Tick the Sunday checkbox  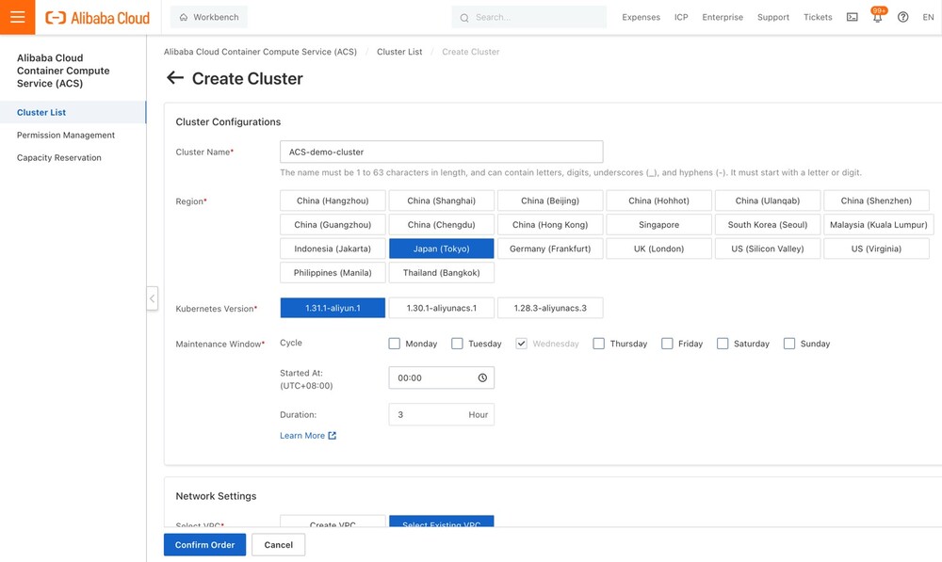[789, 344]
